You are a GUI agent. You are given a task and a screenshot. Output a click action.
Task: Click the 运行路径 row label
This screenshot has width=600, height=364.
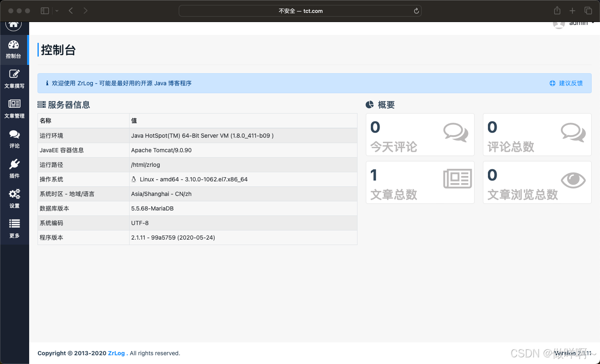(x=51, y=165)
